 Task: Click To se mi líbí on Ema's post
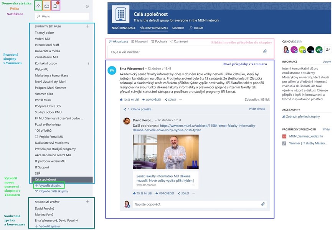click(x=129, y=99)
